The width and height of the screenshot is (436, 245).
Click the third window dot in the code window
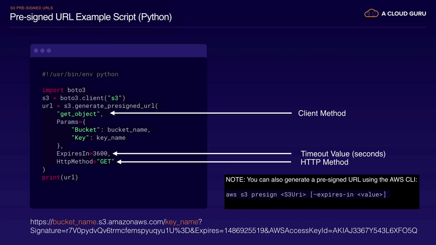pos(49,51)
